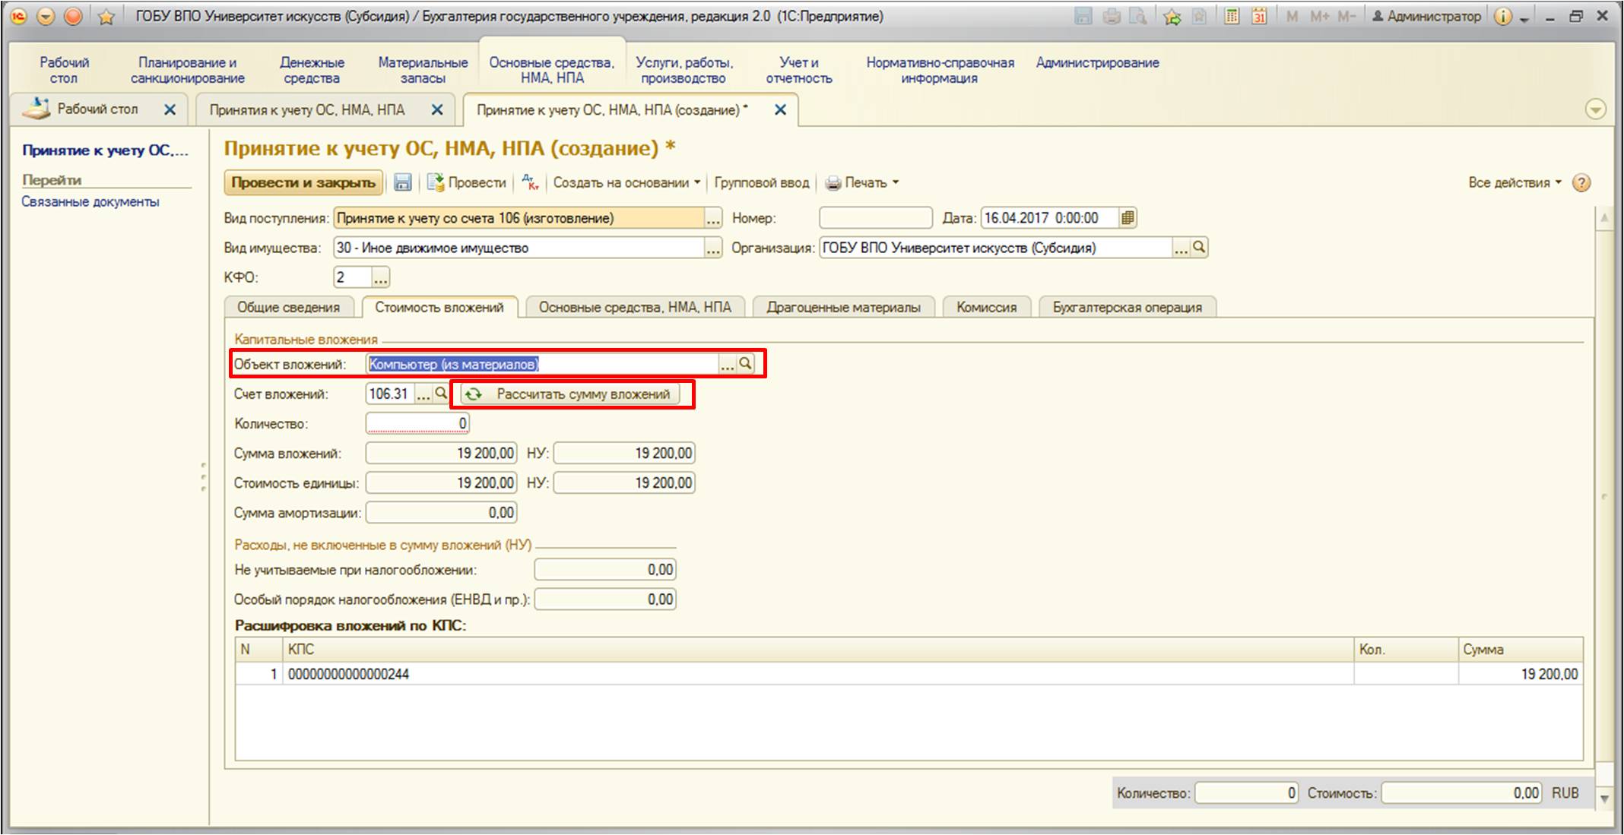Click the save document floppy disk icon
Viewport: 1624px width, 835px height.
[402, 182]
